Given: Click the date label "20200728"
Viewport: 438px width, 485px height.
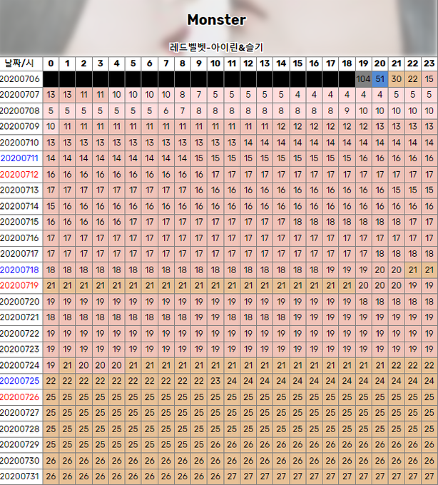Looking at the screenshot, I should click(20, 429).
